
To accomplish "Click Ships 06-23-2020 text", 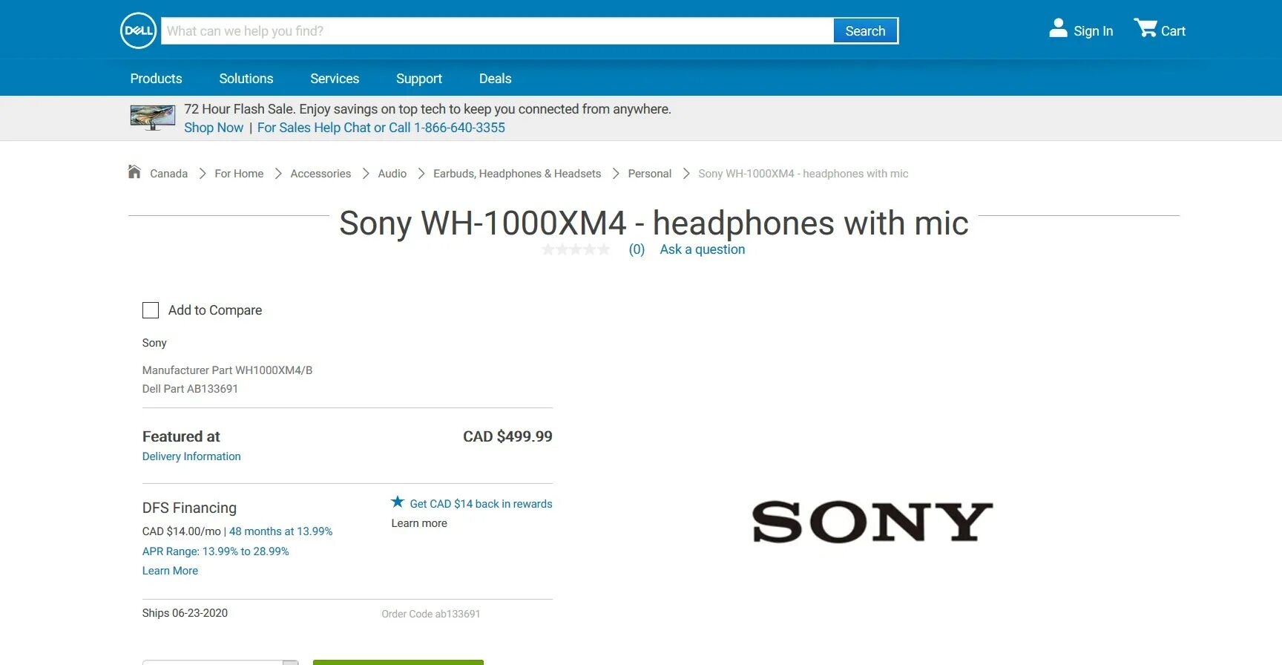I will [185, 613].
